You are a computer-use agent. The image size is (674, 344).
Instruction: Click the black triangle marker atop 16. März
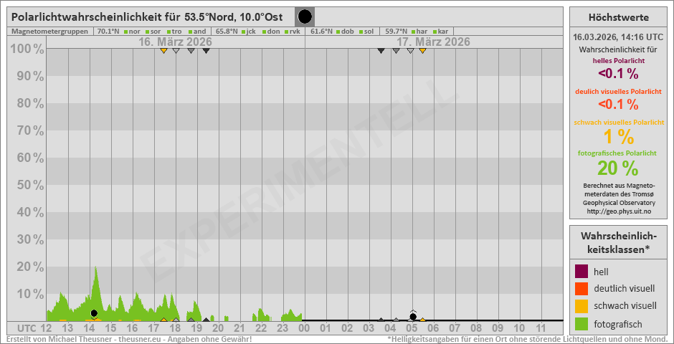pyautogui.click(x=207, y=50)
